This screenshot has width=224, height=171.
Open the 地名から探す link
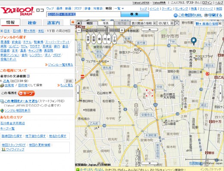58,136
